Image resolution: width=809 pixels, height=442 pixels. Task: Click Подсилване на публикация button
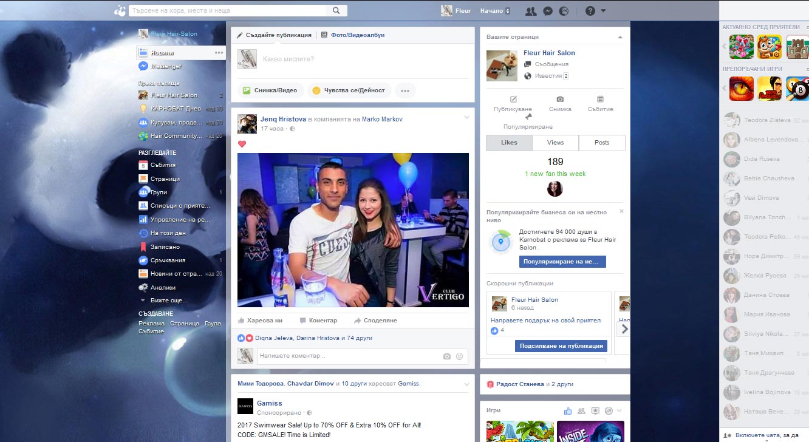pyautogui.click(x=562, y=346)
